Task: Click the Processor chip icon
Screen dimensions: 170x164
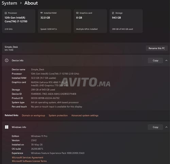Action: coord(6,13)
